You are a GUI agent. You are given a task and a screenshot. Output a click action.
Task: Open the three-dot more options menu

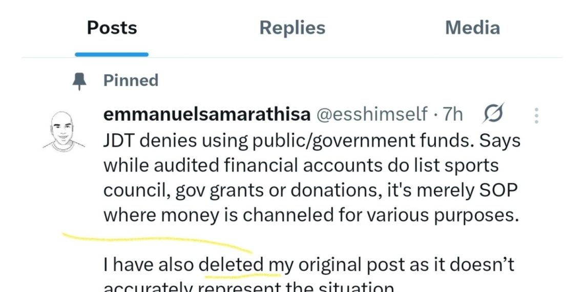click(x=536, y=115)
